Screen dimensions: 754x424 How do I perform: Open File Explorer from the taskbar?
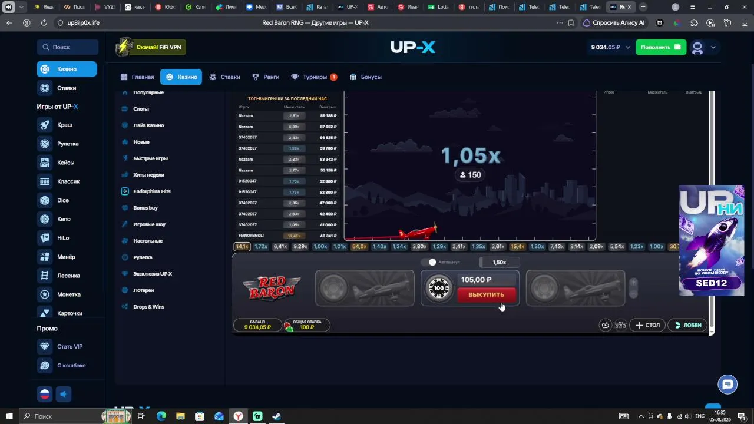tap(180, 416)
